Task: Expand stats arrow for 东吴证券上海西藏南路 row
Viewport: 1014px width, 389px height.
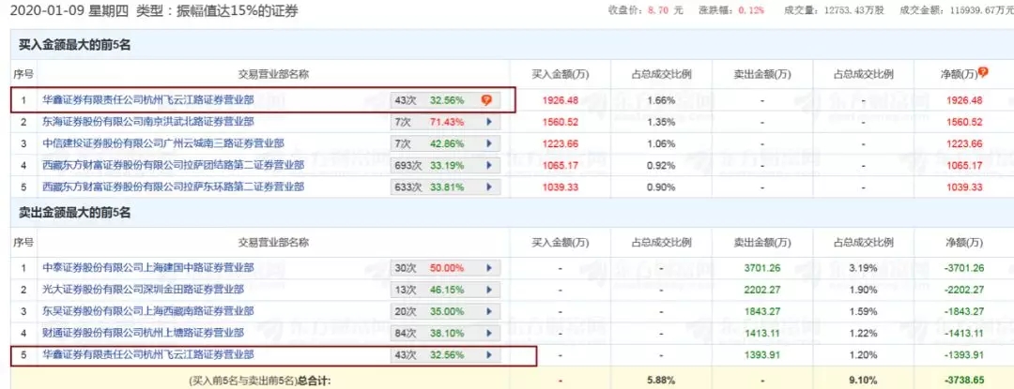Action: click(489, 311)
